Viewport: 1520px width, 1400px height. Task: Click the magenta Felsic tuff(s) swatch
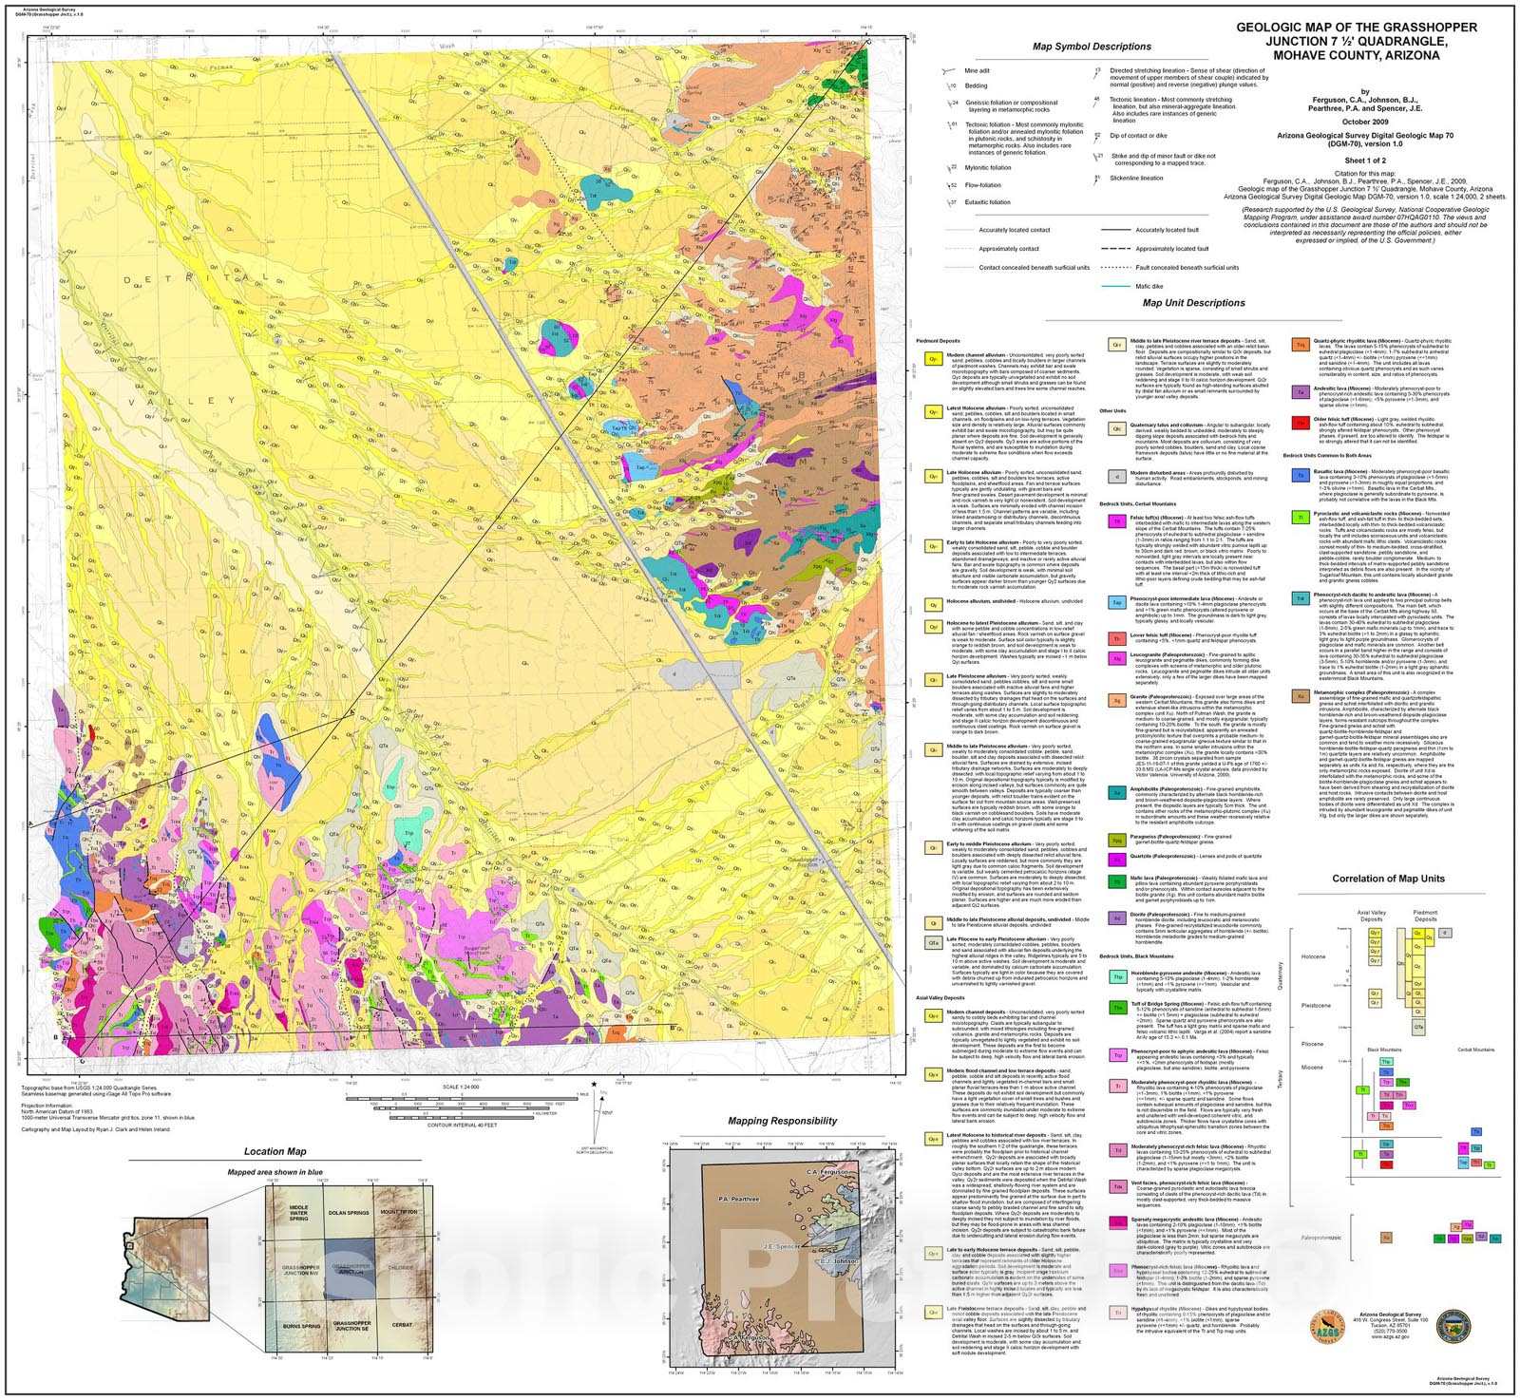tap(1117, 521)
